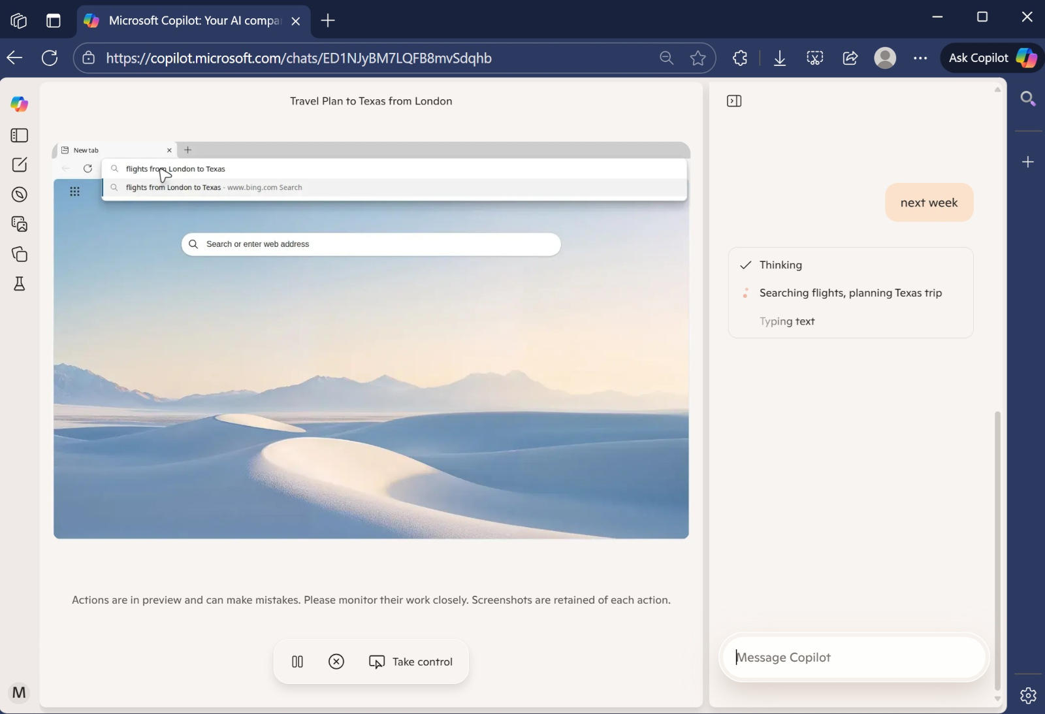Open browser Extensions menu
Viewport: 1045px width, 714px height.
tap(740, 58)
